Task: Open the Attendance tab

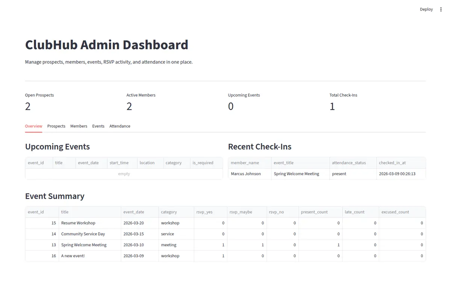Action: (x=120, y=126)
